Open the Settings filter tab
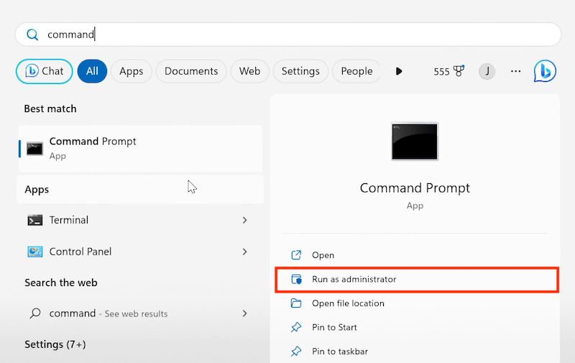Viewport: 575px width, 363px height. tap(300, 71)
